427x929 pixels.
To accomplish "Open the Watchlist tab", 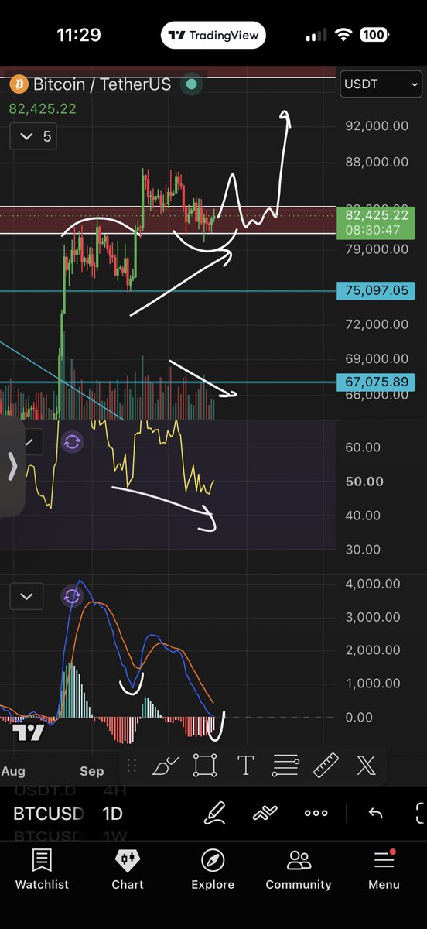I will coord(42,869).
